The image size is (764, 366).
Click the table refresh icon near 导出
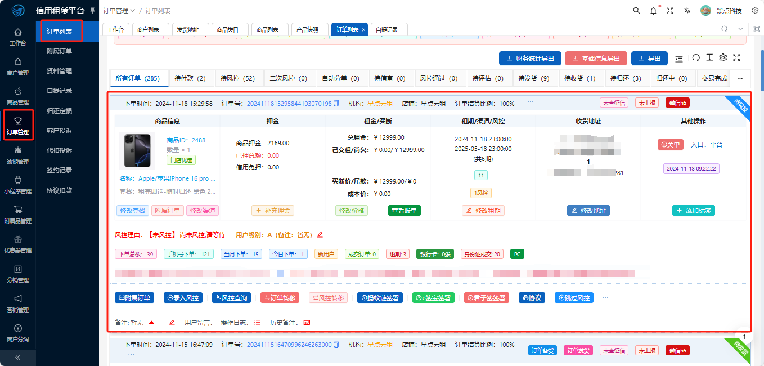coord(696,58)
